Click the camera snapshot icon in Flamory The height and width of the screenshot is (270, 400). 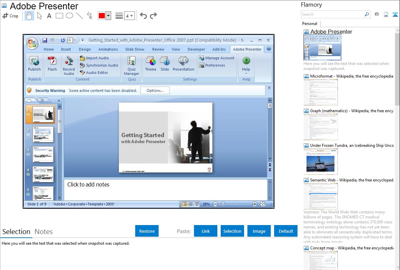click(x=377, y=14)
